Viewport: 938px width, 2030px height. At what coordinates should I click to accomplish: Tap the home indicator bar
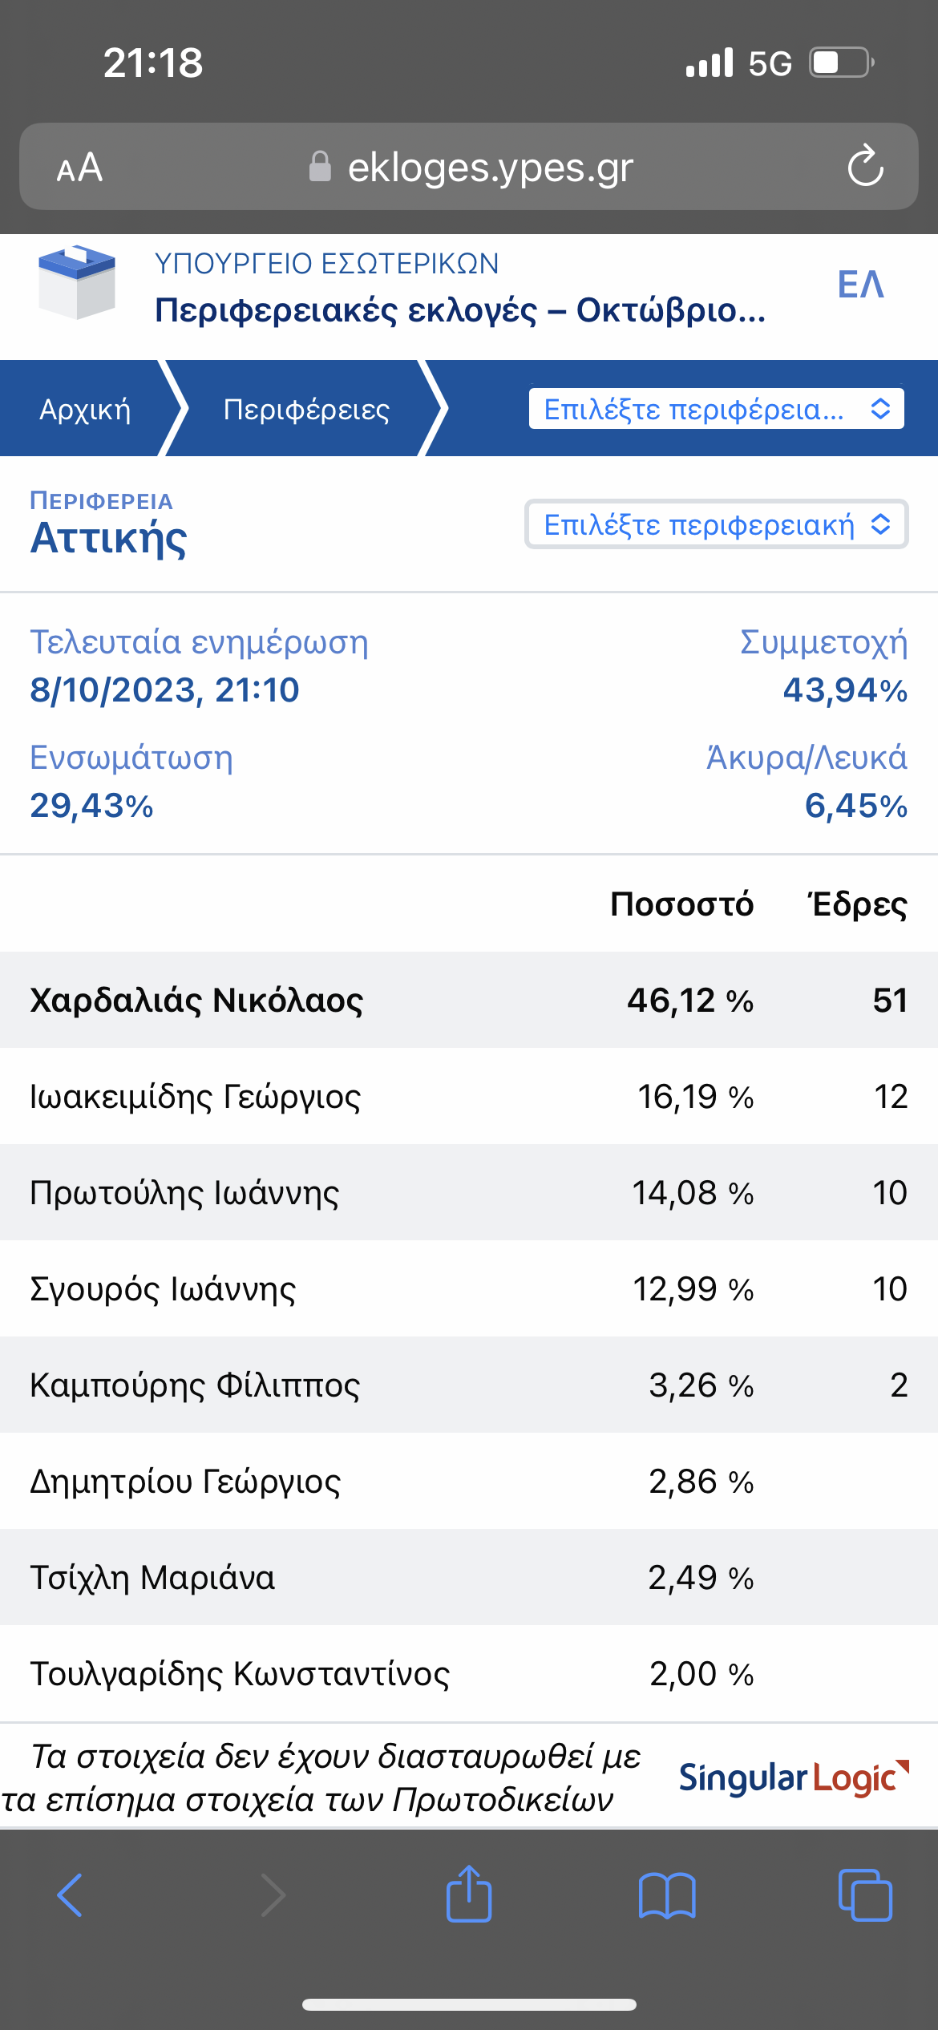click(469, 2004)
